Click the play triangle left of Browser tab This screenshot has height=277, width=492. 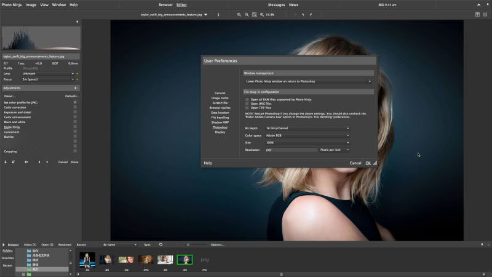4,244
